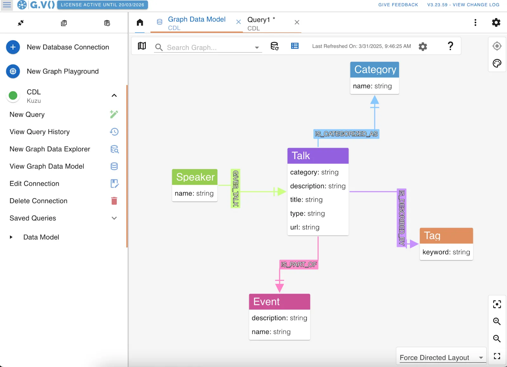Close the Graph Data Model tab
507x367 pixels.
[239, 22]
